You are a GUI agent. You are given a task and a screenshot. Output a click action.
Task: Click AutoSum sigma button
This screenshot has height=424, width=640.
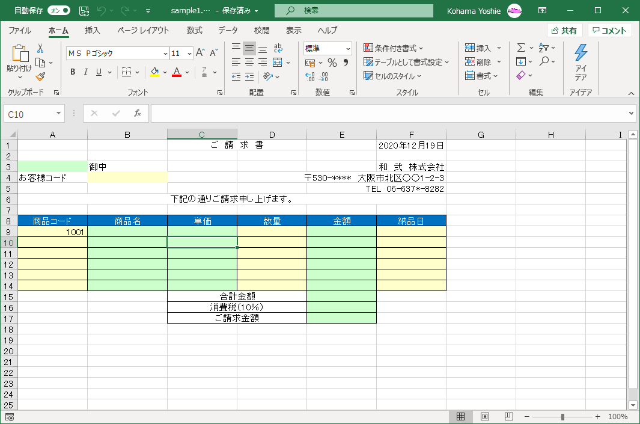click(x=521, y=48)
